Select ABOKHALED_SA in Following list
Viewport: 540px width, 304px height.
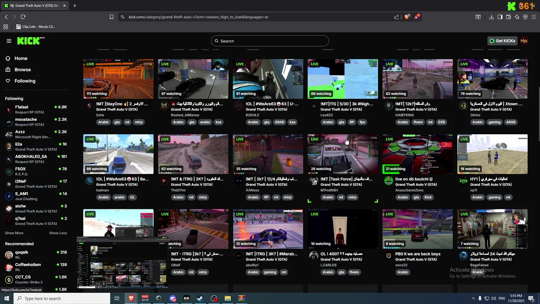36,159
